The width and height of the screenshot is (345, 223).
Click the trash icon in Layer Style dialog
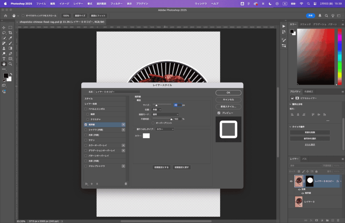pyautogui.click(x=126, y=184)
